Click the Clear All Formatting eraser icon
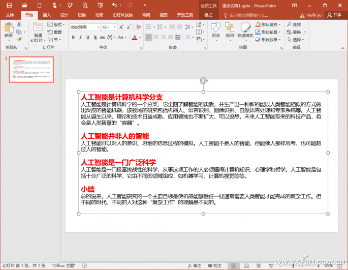 coord(139,27)
